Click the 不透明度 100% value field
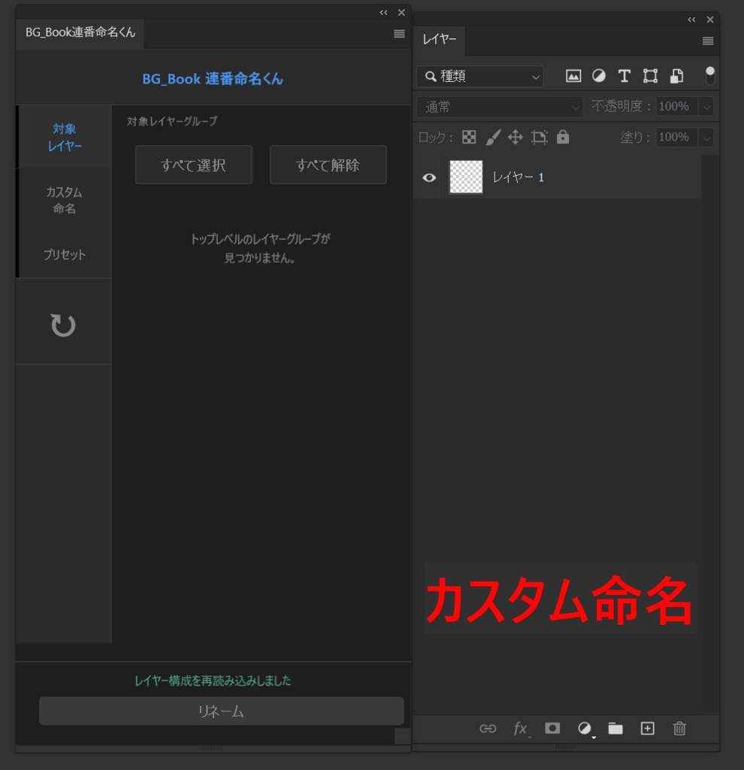The height and width of the screenshot is (770, 744). click(676, 107)
